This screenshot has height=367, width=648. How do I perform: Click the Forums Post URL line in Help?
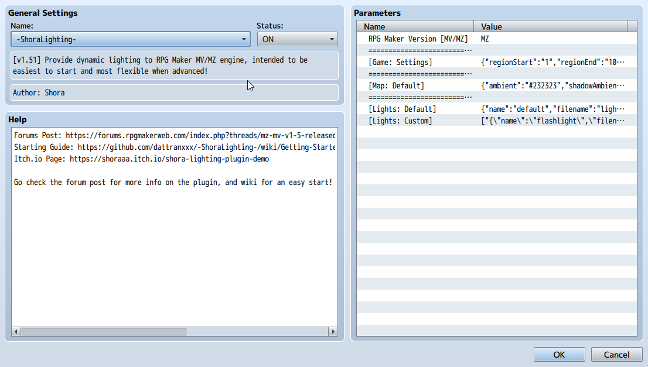(175, 135)
